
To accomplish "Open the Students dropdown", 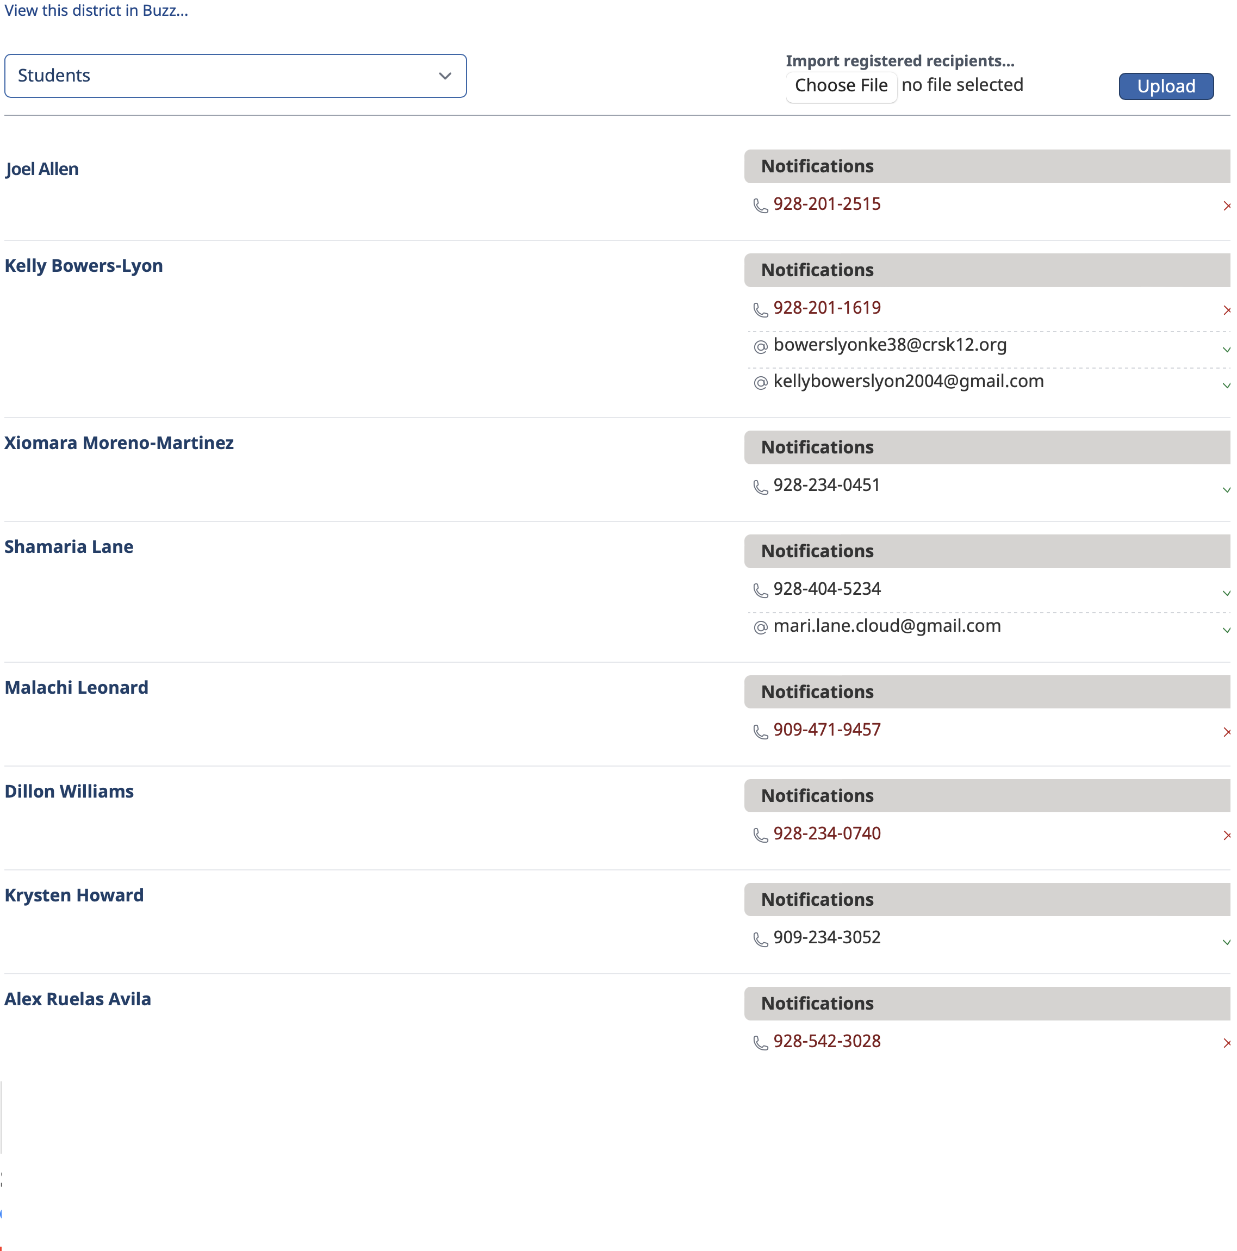I will pyautogui.click(x=235, y=76).
